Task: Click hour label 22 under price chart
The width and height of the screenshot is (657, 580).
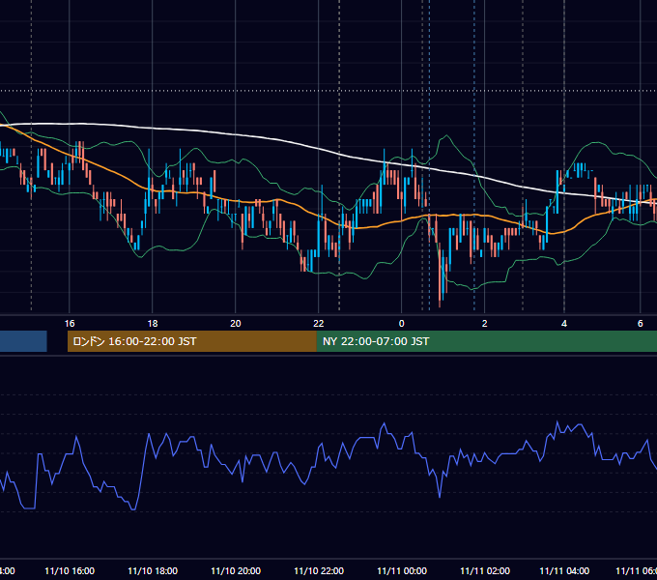Action: coord(319,324)
